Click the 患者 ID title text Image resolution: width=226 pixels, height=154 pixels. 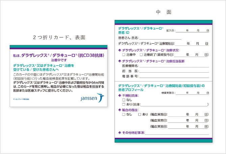(124, 33)
